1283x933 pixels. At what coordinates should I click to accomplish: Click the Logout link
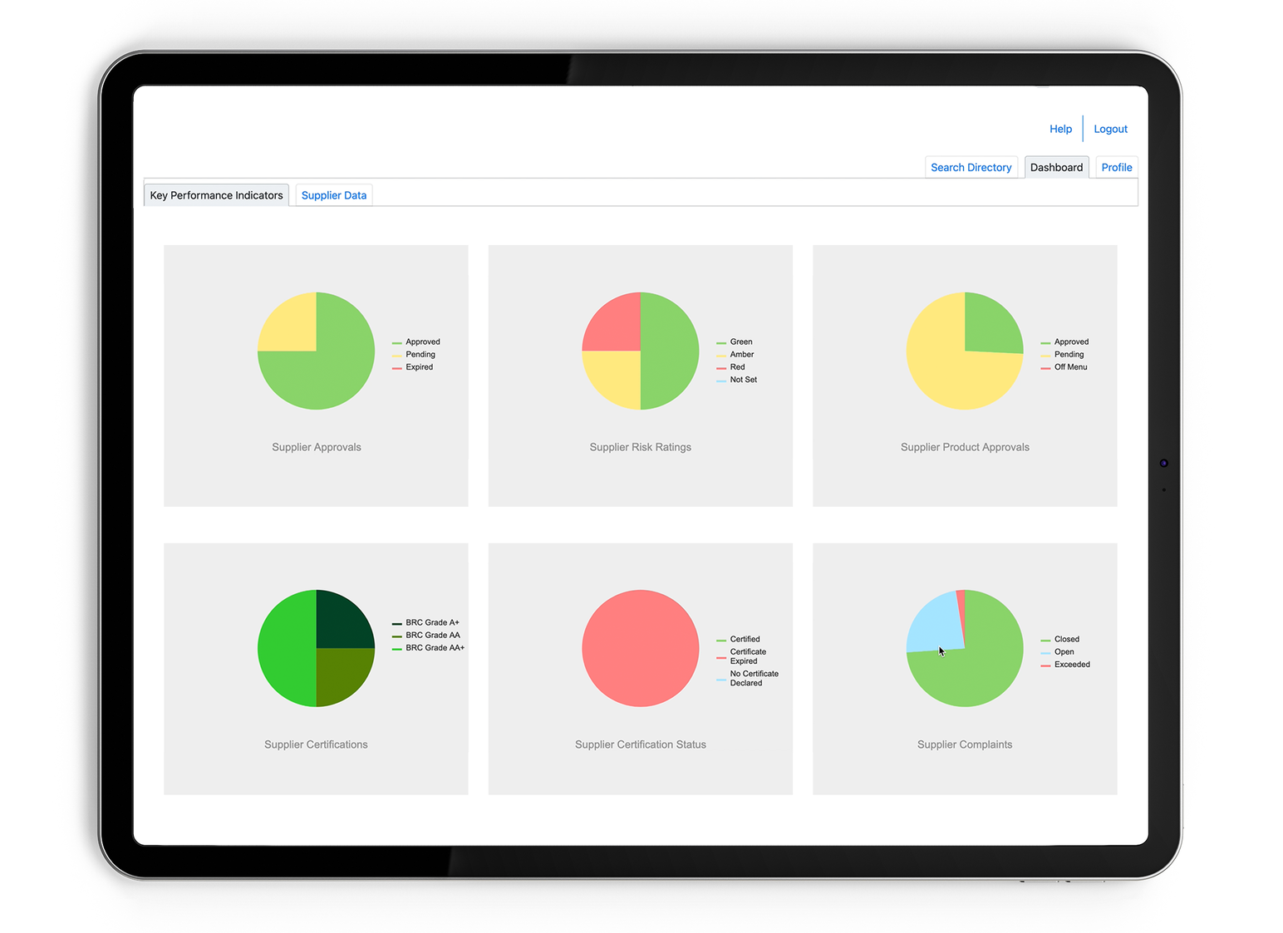coord(1110,129)
